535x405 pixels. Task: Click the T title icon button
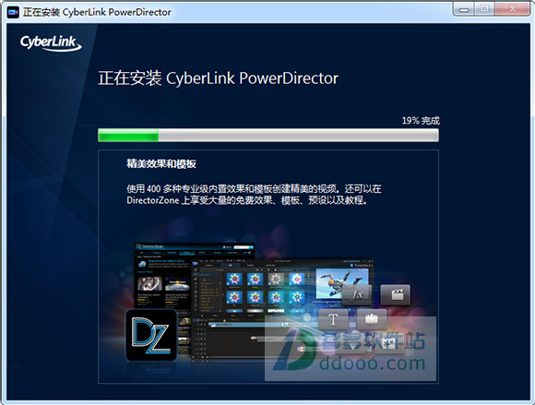click(x=333, y=320)
